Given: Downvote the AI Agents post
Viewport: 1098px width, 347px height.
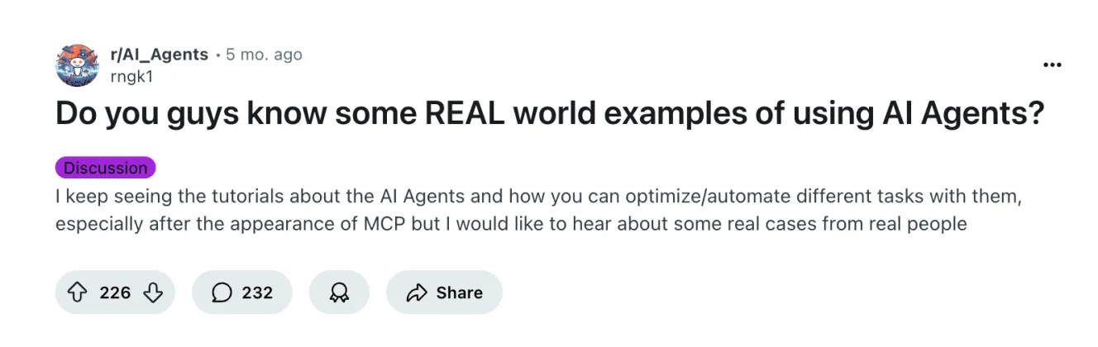Looking at the screenshot, I should click(x=153, y=292).
